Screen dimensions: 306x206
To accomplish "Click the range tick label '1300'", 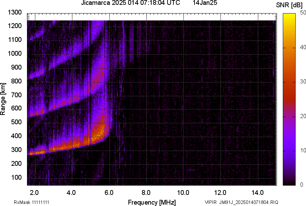I will (15, 12).
